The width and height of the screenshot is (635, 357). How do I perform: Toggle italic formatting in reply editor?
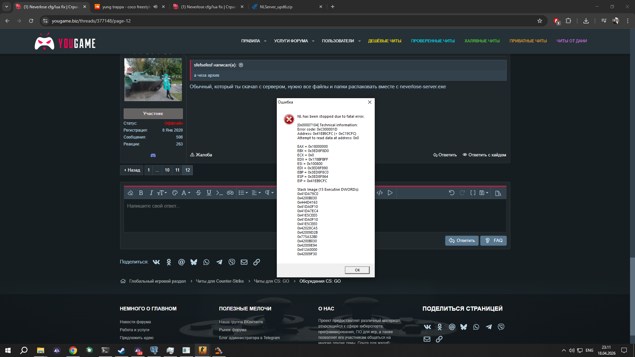151,193
